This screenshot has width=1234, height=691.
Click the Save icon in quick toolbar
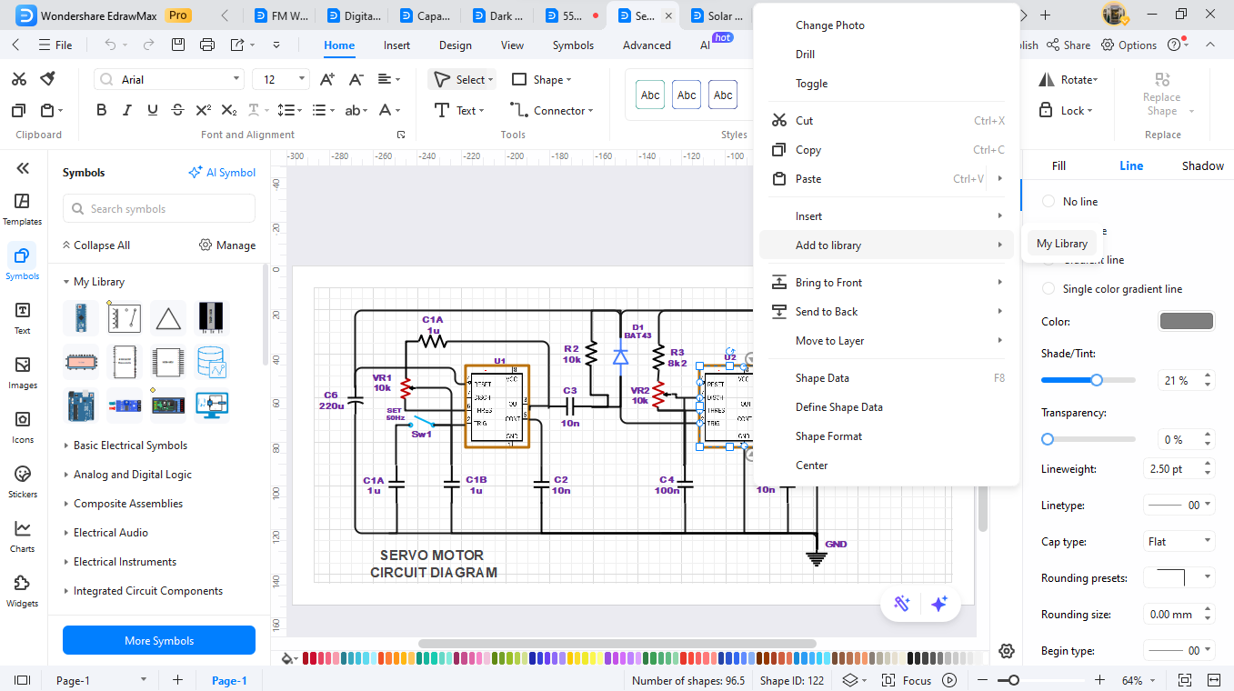pyautogui.click(x=178, y=45)
